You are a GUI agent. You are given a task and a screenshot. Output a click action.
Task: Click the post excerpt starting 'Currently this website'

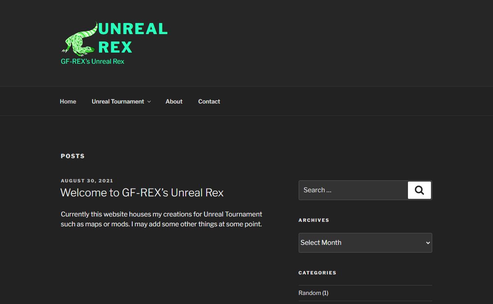(x=161, y=219)
